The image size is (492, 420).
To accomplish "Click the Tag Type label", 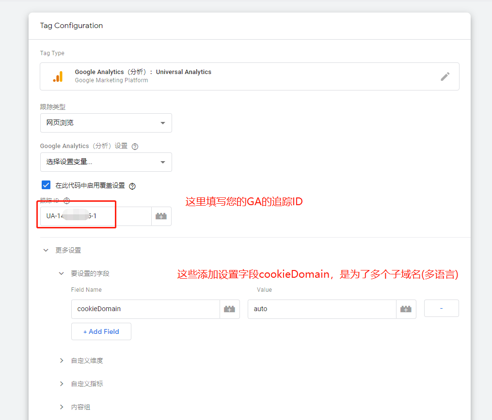I will pos(52,53).
